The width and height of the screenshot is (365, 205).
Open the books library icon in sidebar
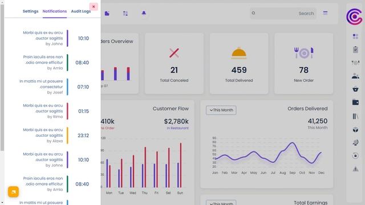355,116
